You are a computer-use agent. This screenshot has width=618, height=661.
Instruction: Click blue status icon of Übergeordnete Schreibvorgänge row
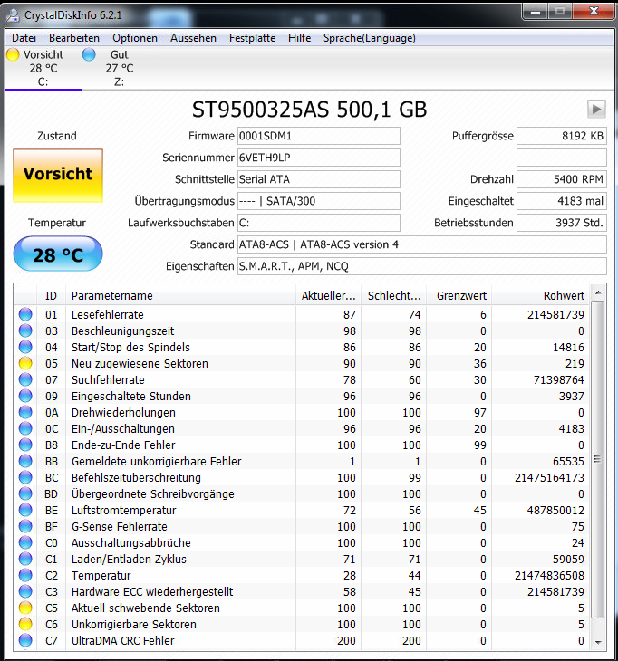(25, 493)
